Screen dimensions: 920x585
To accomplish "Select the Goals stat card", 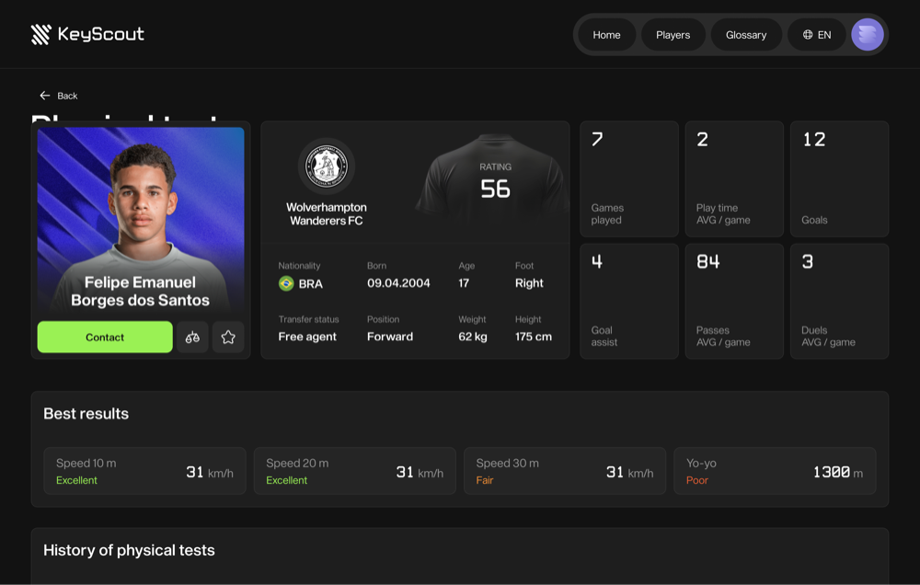I will coord(839,179).
